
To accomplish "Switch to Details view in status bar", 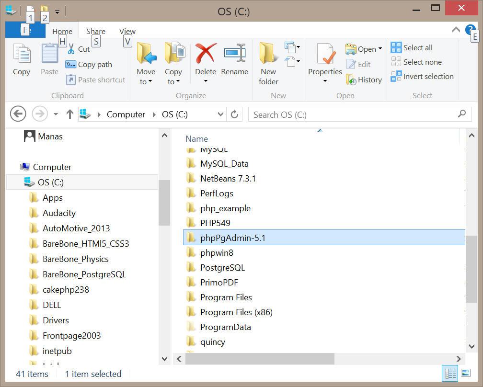I will click(x=450, y=374).
